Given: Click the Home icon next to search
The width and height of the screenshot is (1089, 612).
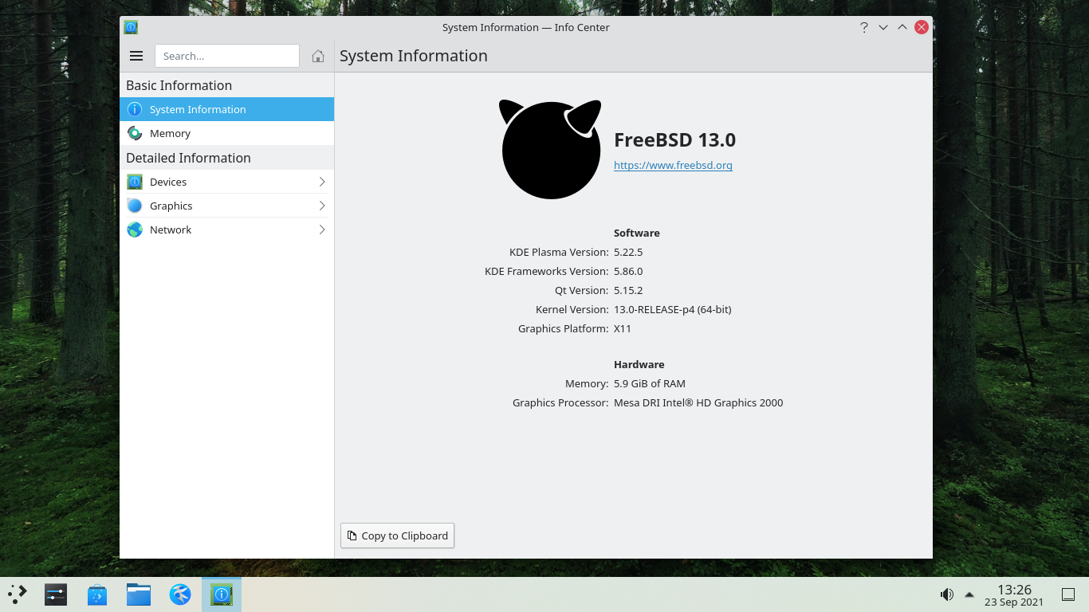Looking at the screenshot, I should (x=318, y=56).
